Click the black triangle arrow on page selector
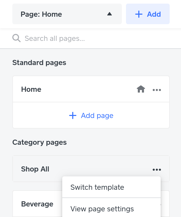 click(110, 14)
